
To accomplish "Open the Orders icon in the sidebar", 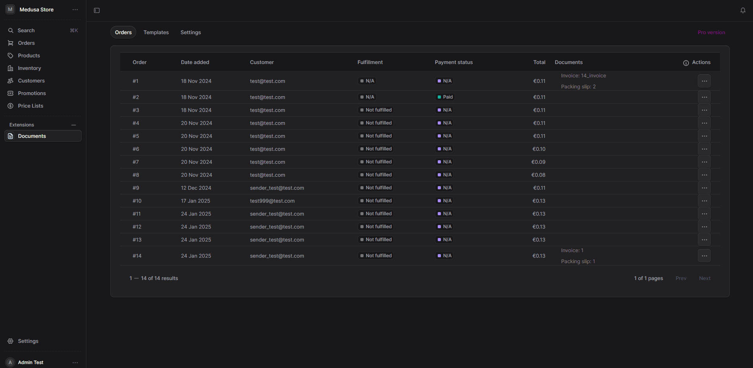I will pos(11,43).
